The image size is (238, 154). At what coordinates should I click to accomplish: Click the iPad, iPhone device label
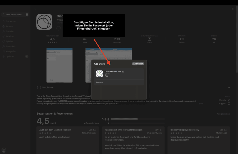[48, 87]
